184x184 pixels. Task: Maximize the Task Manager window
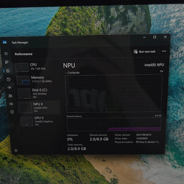click(x=154, y=37)
